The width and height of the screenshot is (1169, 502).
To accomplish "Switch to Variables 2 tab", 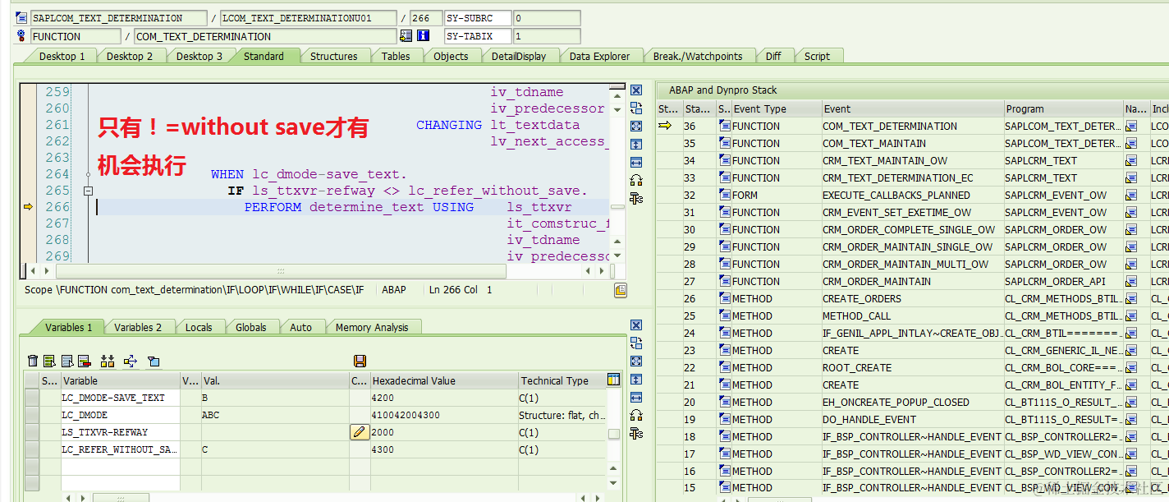I will 138,327.
